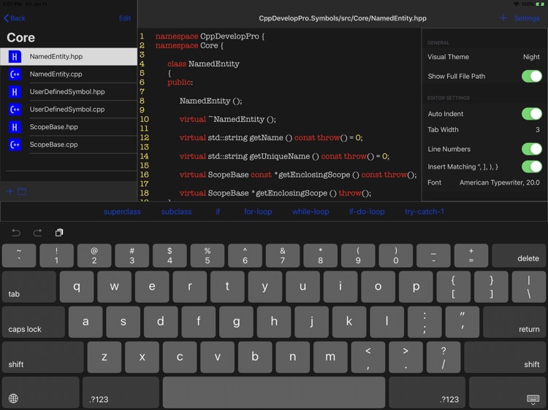This screenshot has height=410, width=548.
Task: Select NamedEntity.hpp header file icon
Action: 15,56
